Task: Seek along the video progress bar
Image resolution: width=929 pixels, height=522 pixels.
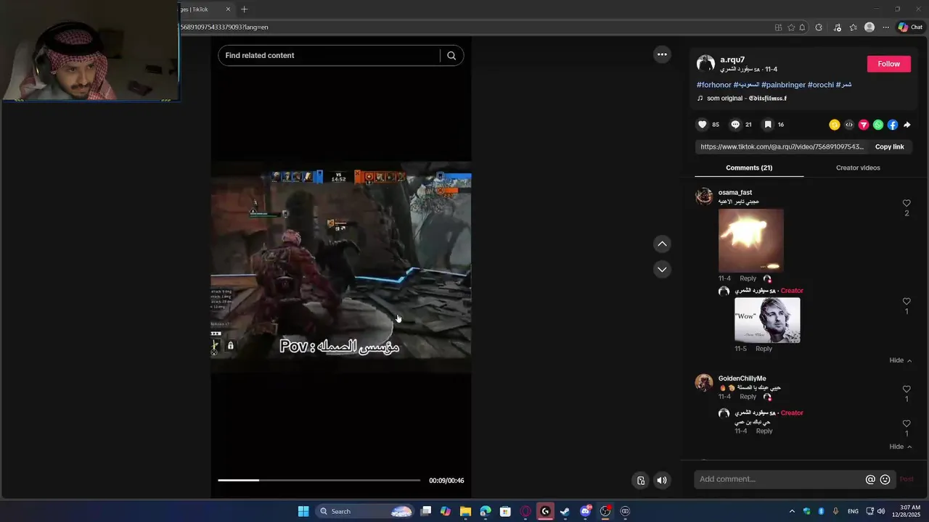Action: tap(319, 480)
